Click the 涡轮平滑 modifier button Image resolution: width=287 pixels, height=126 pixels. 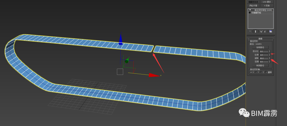(253, 6)
